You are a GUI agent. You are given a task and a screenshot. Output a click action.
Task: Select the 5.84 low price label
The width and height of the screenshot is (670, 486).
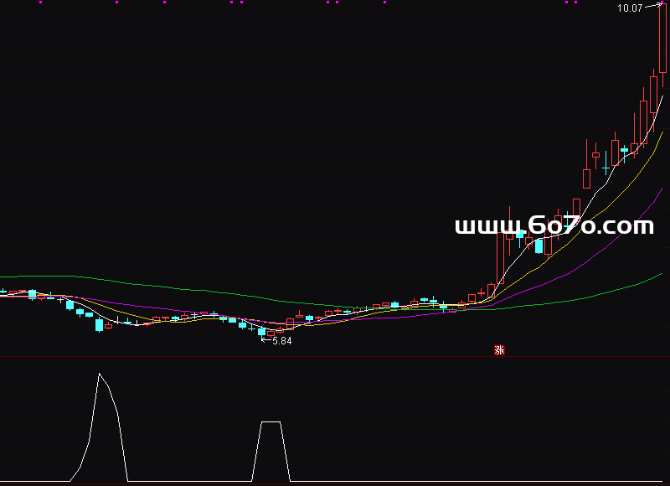(282, 341)
